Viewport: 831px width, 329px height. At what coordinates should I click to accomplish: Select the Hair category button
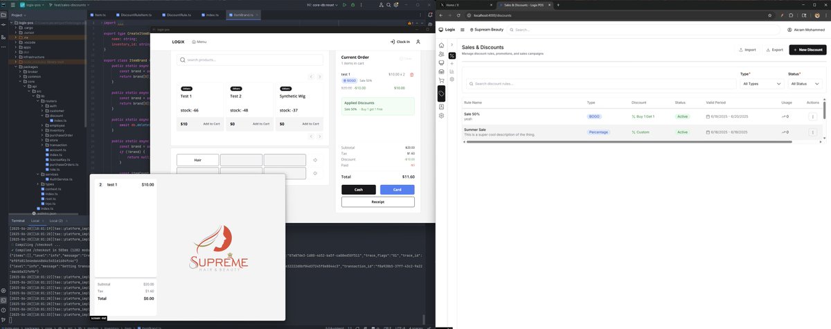[197, 160]
